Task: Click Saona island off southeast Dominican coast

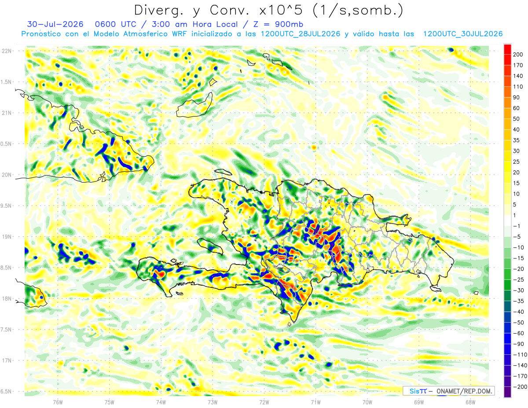Action: (x=435, y=289)
